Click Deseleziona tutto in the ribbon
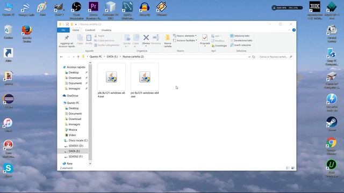The image size is (344, 193). coord(241,41)
